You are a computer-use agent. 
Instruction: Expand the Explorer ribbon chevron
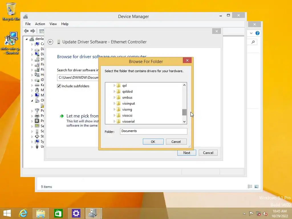click(251, 33)
